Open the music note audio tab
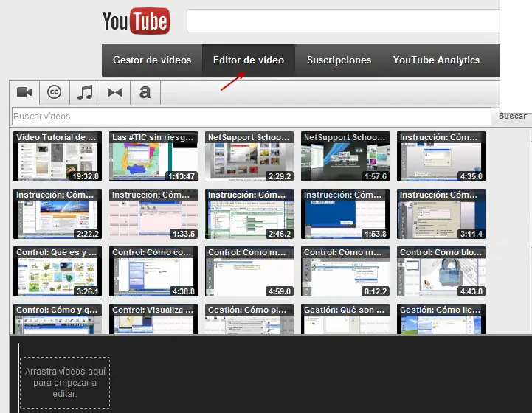The width and height of the screenshot is (532, 413). tap(86, 92)
